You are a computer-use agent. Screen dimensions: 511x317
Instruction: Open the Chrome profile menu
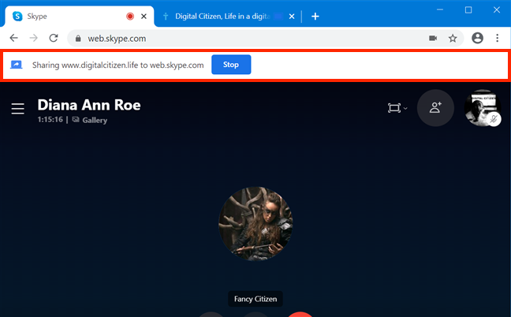tap(477, 38)
